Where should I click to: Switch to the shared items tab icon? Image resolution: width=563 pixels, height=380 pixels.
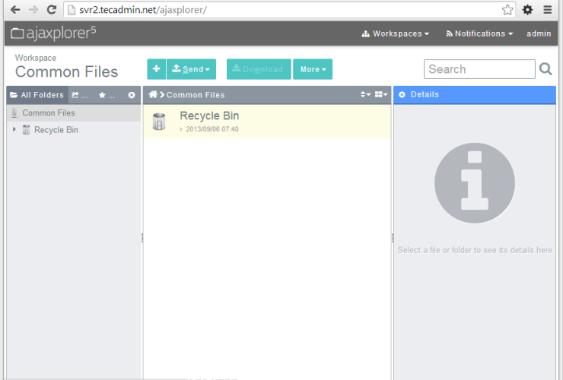[x=80, y=95]
